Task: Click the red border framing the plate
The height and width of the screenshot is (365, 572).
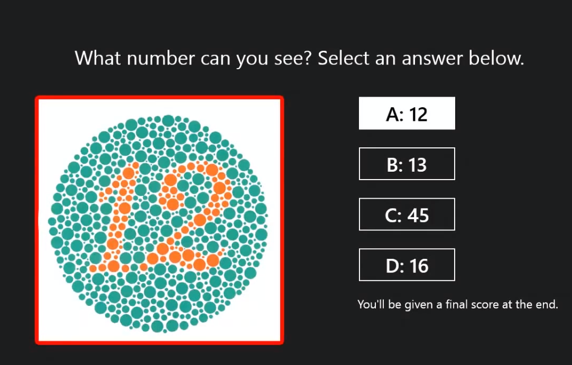Action: (160, 98)
